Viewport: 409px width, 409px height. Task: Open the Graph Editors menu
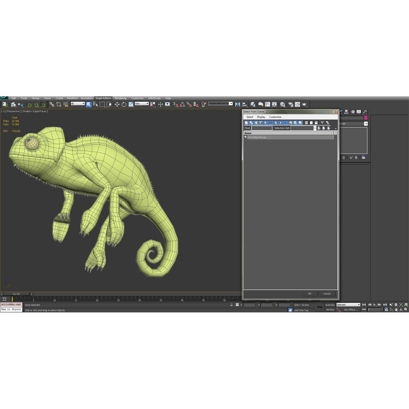coord(103,98)
